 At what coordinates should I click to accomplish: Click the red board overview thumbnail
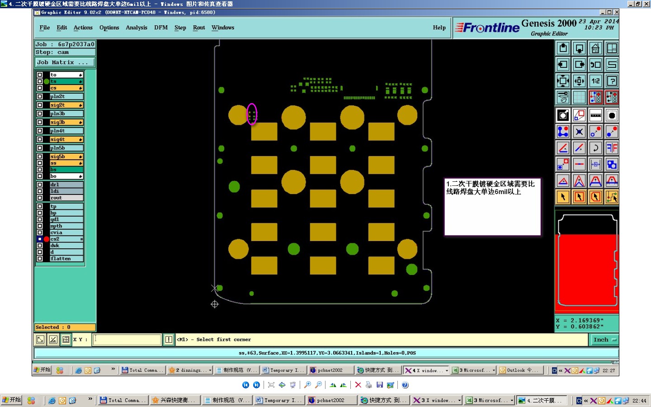[x=587, y=261]
